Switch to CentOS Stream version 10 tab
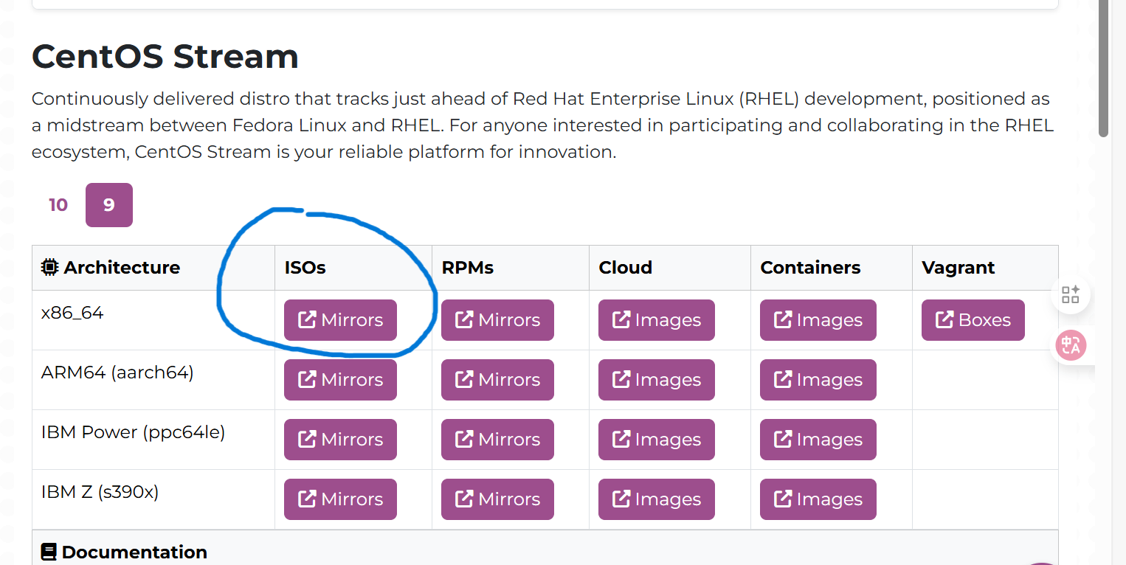Viewport: 1126px width, 565px height. click(x=58, y=205)
